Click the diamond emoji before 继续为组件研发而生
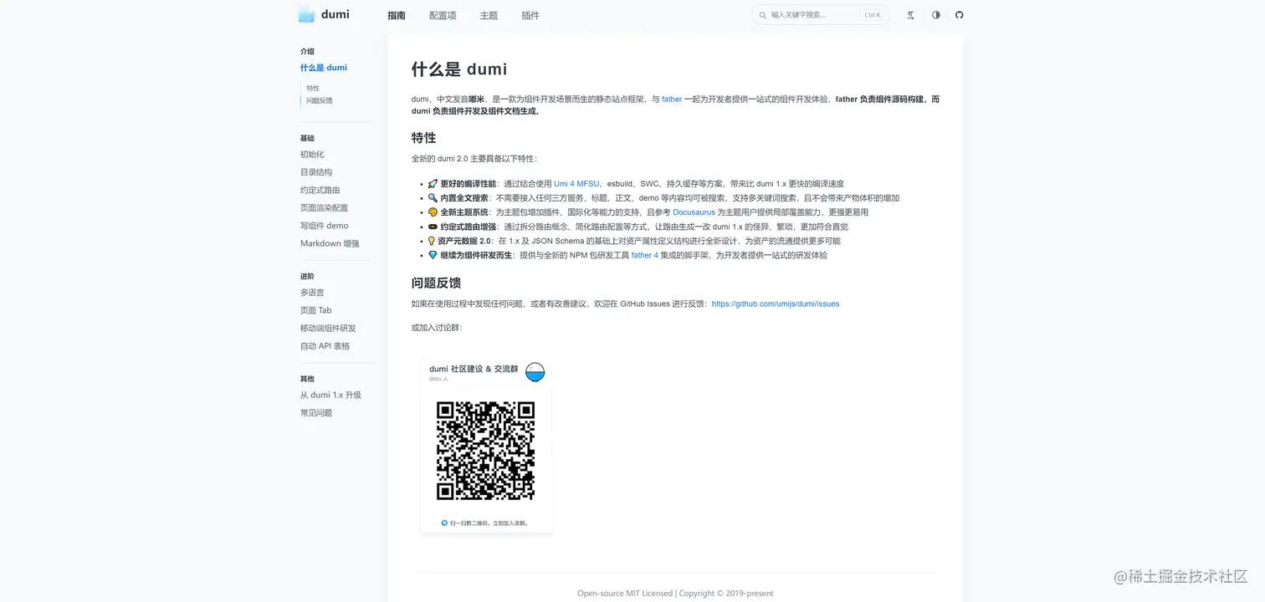 pyautogui.click(x=433, y=255)
